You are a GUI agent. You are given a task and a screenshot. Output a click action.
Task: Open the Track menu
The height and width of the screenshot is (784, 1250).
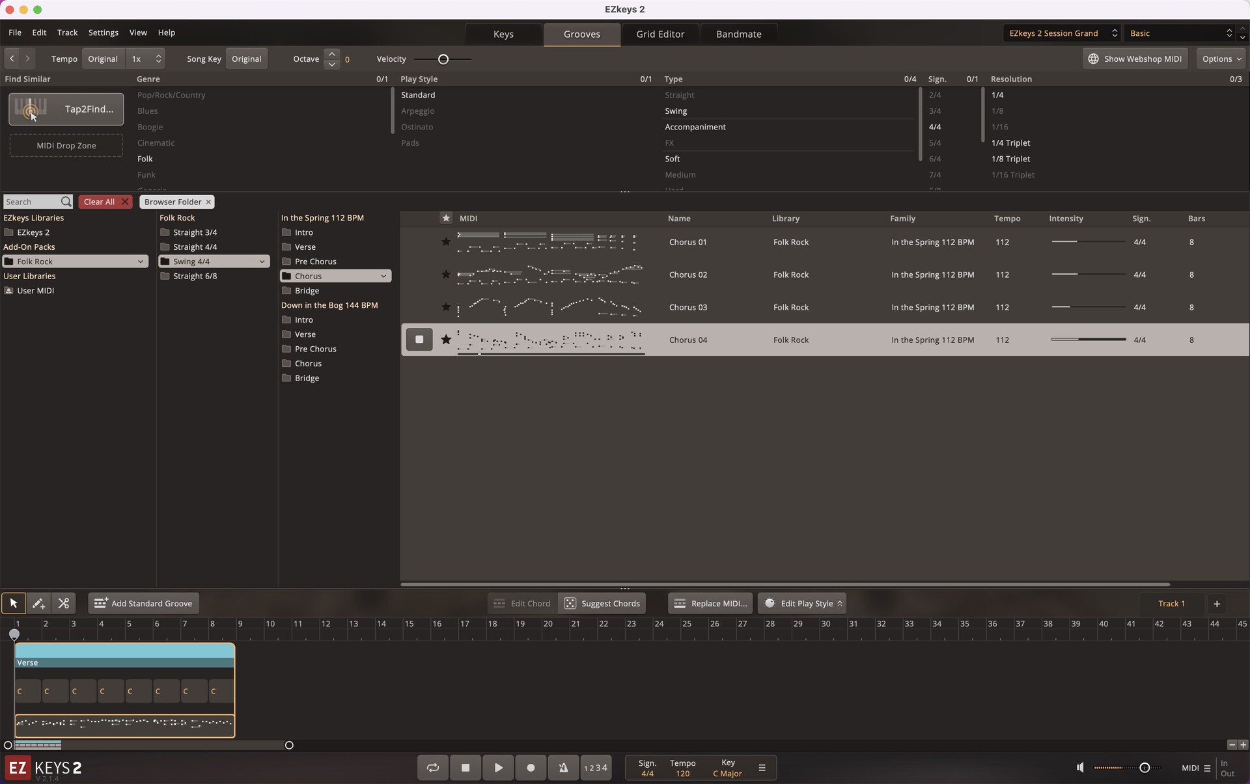67,33
